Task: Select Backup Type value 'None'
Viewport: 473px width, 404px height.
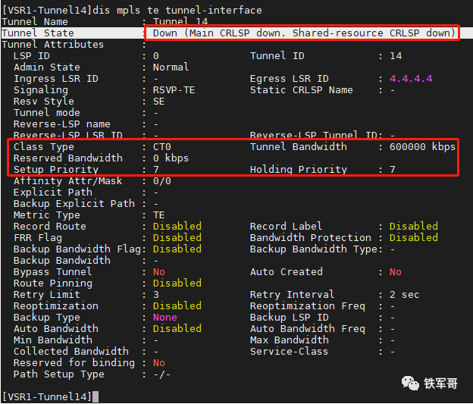Action: tap(165, 318)
